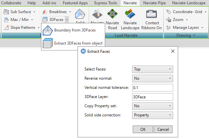Click the 'Solid side correction:' label
Image resolution: width=209 pixels, height=139 pixels.
(103, 115)
